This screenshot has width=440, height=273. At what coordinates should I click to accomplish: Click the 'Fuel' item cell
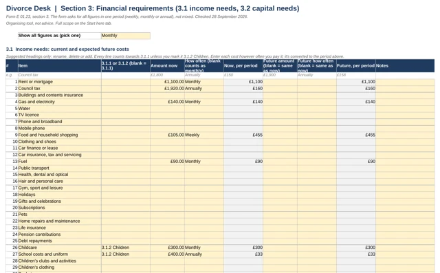(60, 162)
